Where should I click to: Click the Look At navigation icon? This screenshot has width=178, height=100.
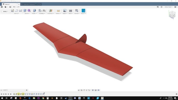tap(82, 90)
